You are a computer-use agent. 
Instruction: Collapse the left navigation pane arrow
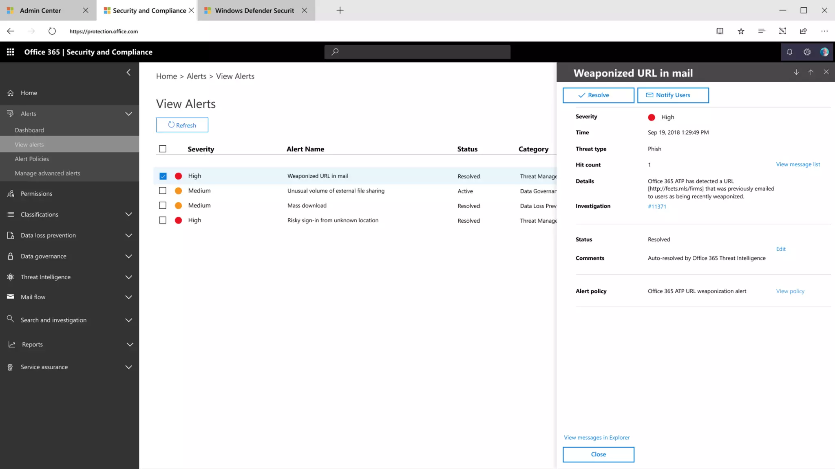coord(128,72)
